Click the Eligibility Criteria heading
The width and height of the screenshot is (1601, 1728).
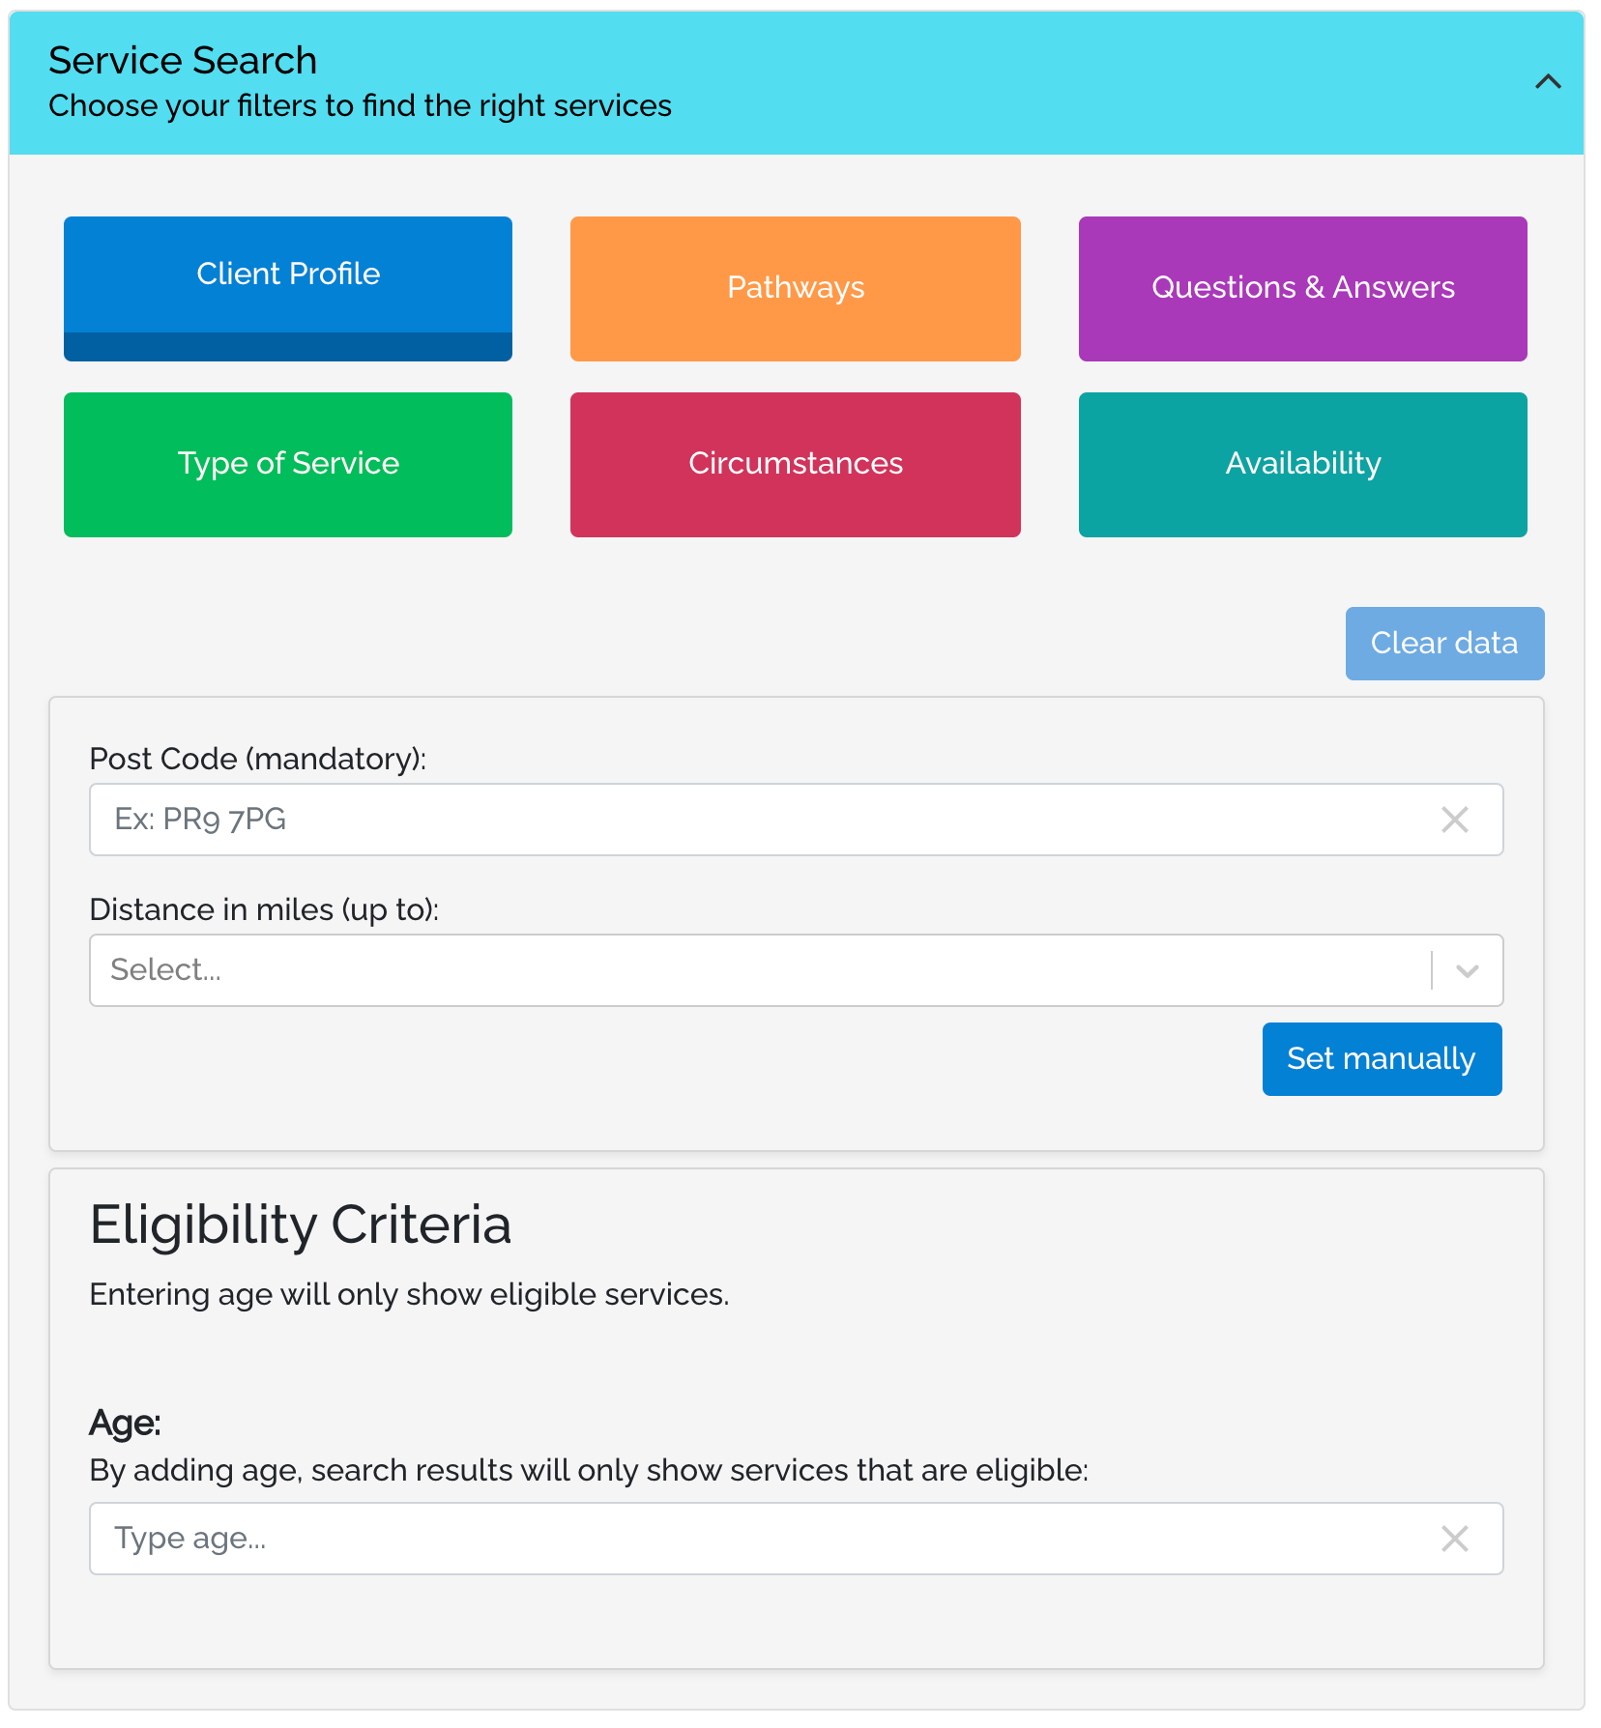click(301, 1224)
